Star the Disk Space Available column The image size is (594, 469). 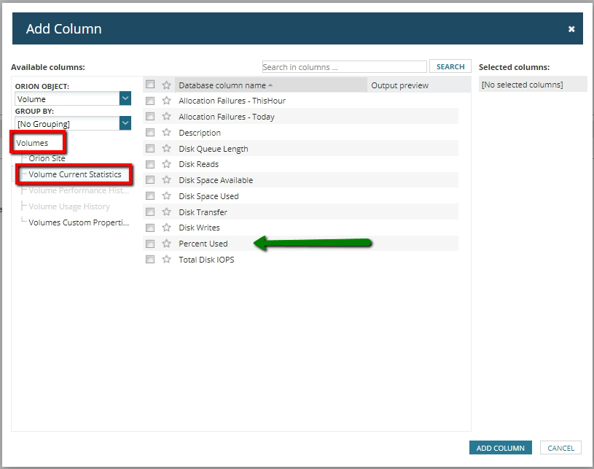[x=166, y=179]
